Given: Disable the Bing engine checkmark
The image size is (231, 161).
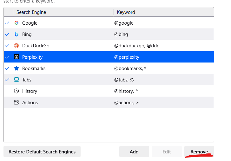Looking at the screenshot, I should tap(7, 34).
